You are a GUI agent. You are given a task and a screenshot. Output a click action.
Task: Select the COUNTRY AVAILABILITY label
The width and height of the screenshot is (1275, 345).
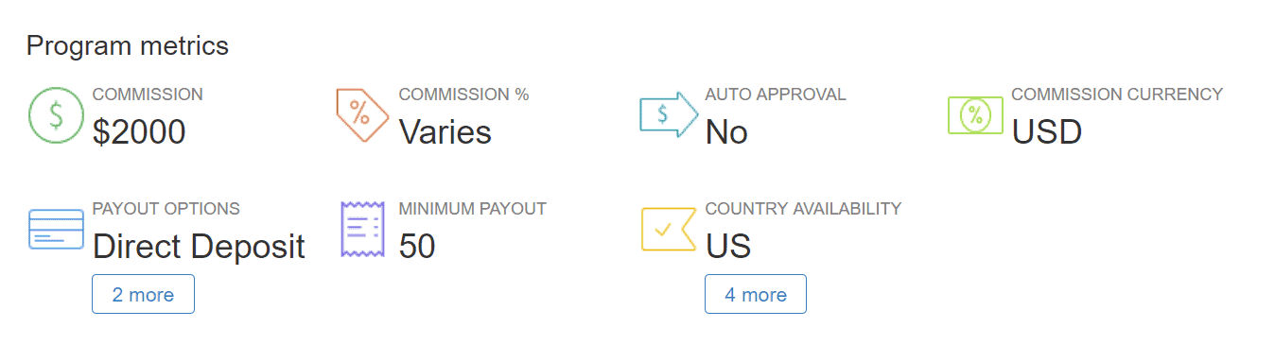803,209
